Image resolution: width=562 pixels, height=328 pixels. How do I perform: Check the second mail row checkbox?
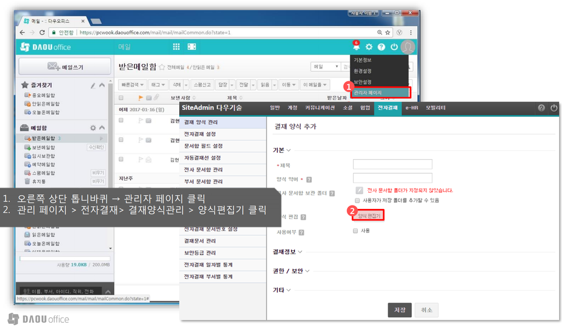121,140
